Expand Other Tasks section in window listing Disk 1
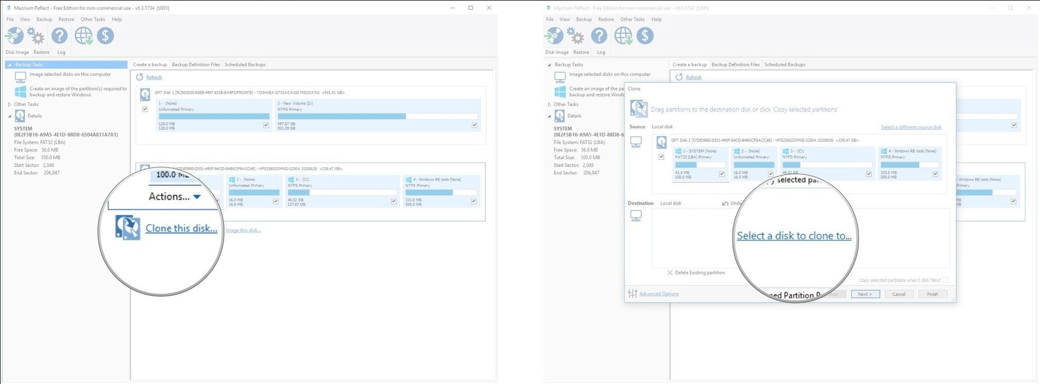Viewport: 1040px width, 384px height. click(9, 104)
